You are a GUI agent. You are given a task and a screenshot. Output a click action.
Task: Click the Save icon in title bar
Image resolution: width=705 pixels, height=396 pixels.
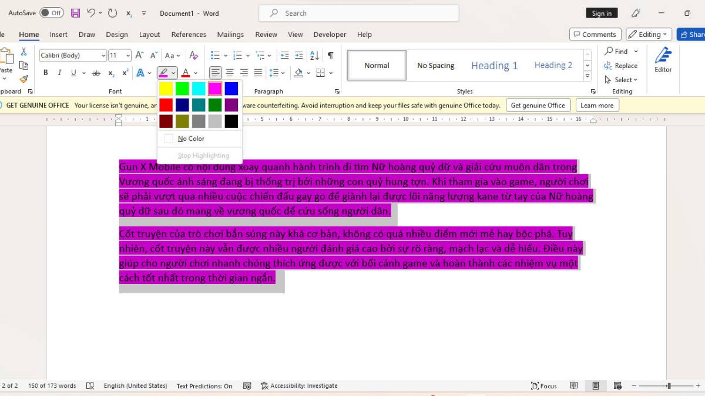[75, 13]
